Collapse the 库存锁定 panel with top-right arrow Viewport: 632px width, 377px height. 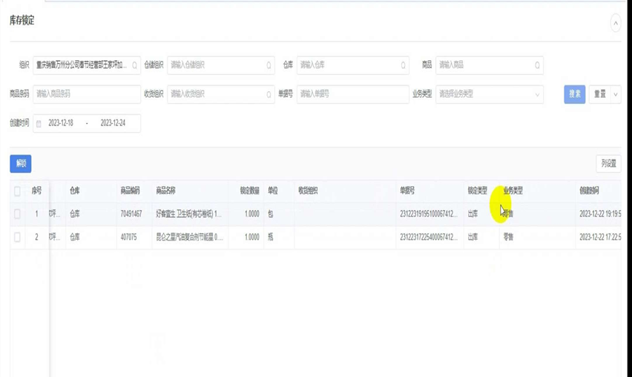[615, 23]
